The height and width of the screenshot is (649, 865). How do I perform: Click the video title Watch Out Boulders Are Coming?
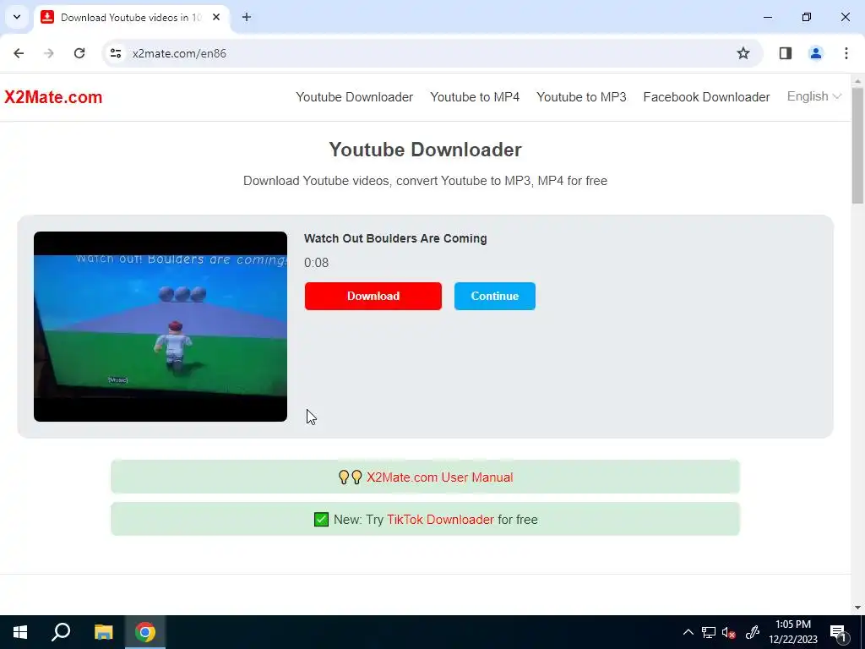tap(395, 238)
